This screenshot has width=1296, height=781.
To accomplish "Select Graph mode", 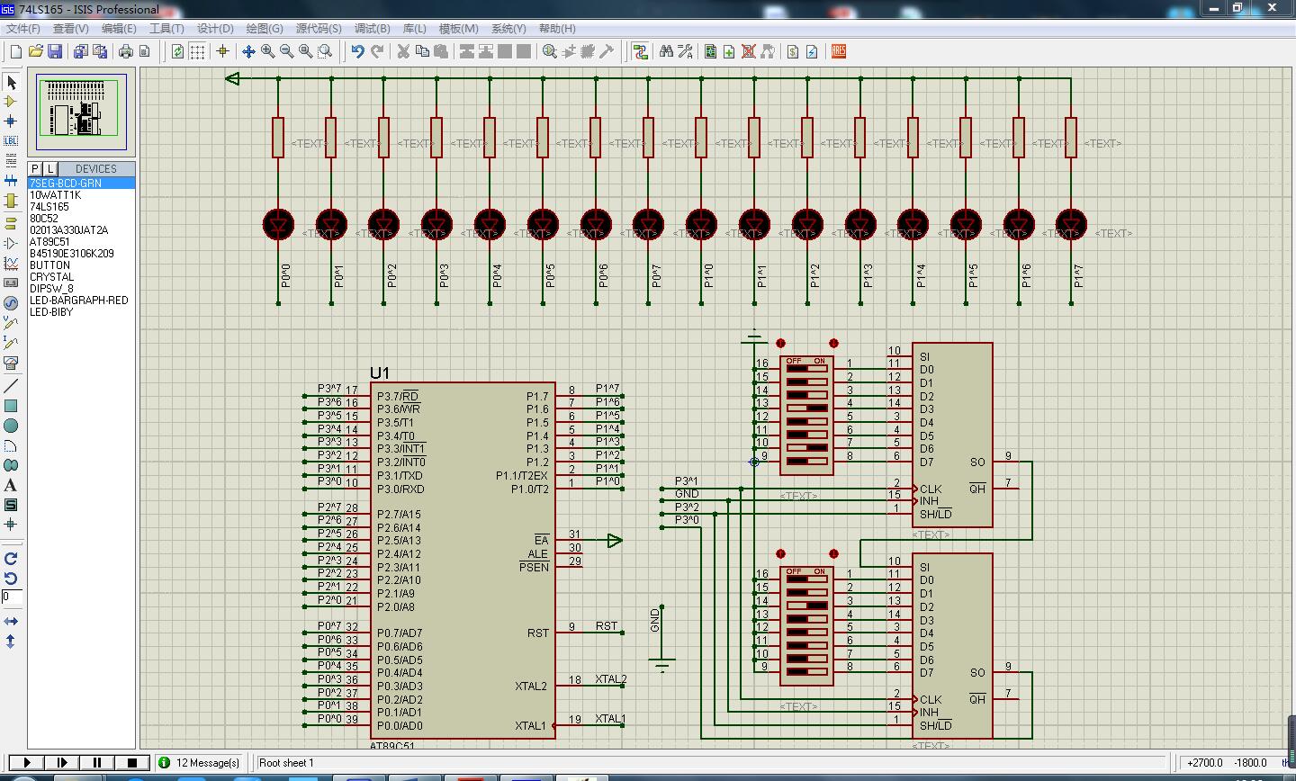I will pyautogui.click(x=11, y=264).
